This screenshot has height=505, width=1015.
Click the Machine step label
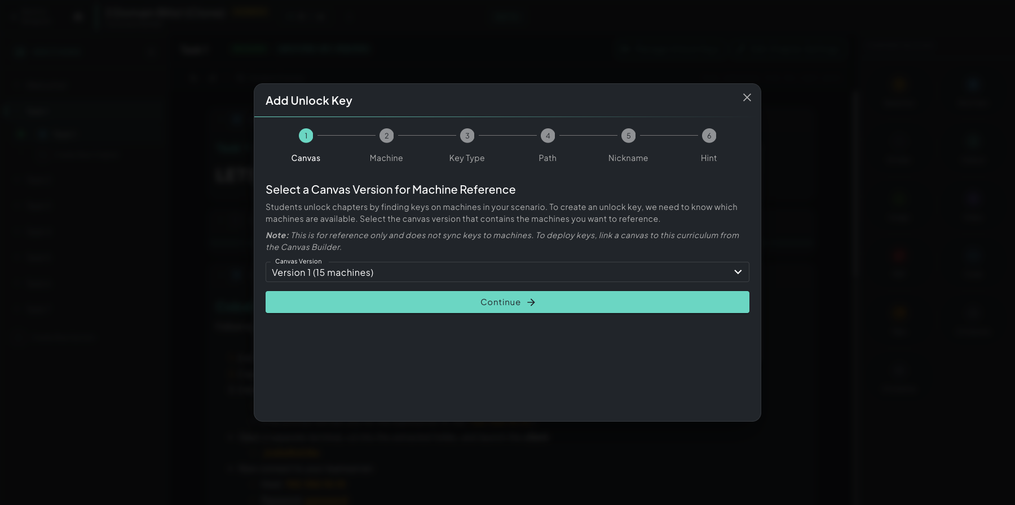point(386,158)
